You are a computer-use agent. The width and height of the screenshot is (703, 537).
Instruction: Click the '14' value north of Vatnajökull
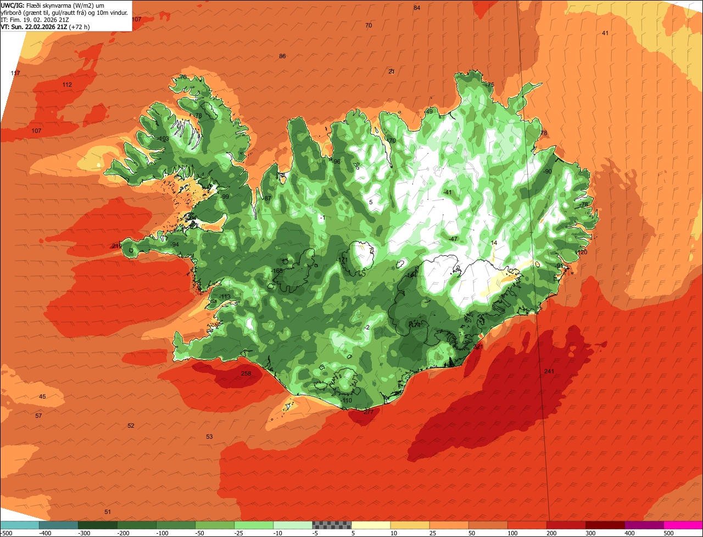[494, 243]
